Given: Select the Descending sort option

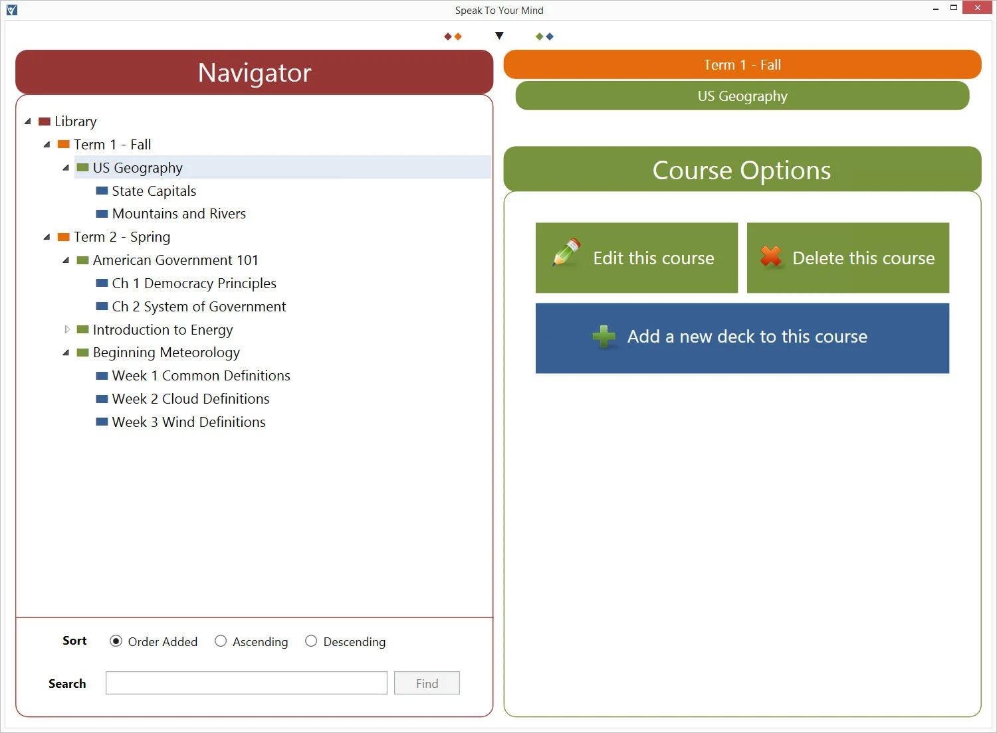Looking at the screenshot, I should click(x=311, y=641).
